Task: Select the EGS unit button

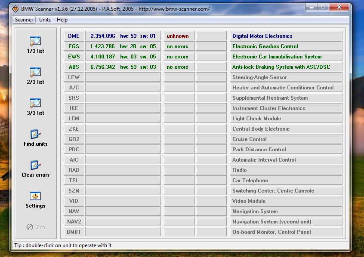Action: [74, 46]
